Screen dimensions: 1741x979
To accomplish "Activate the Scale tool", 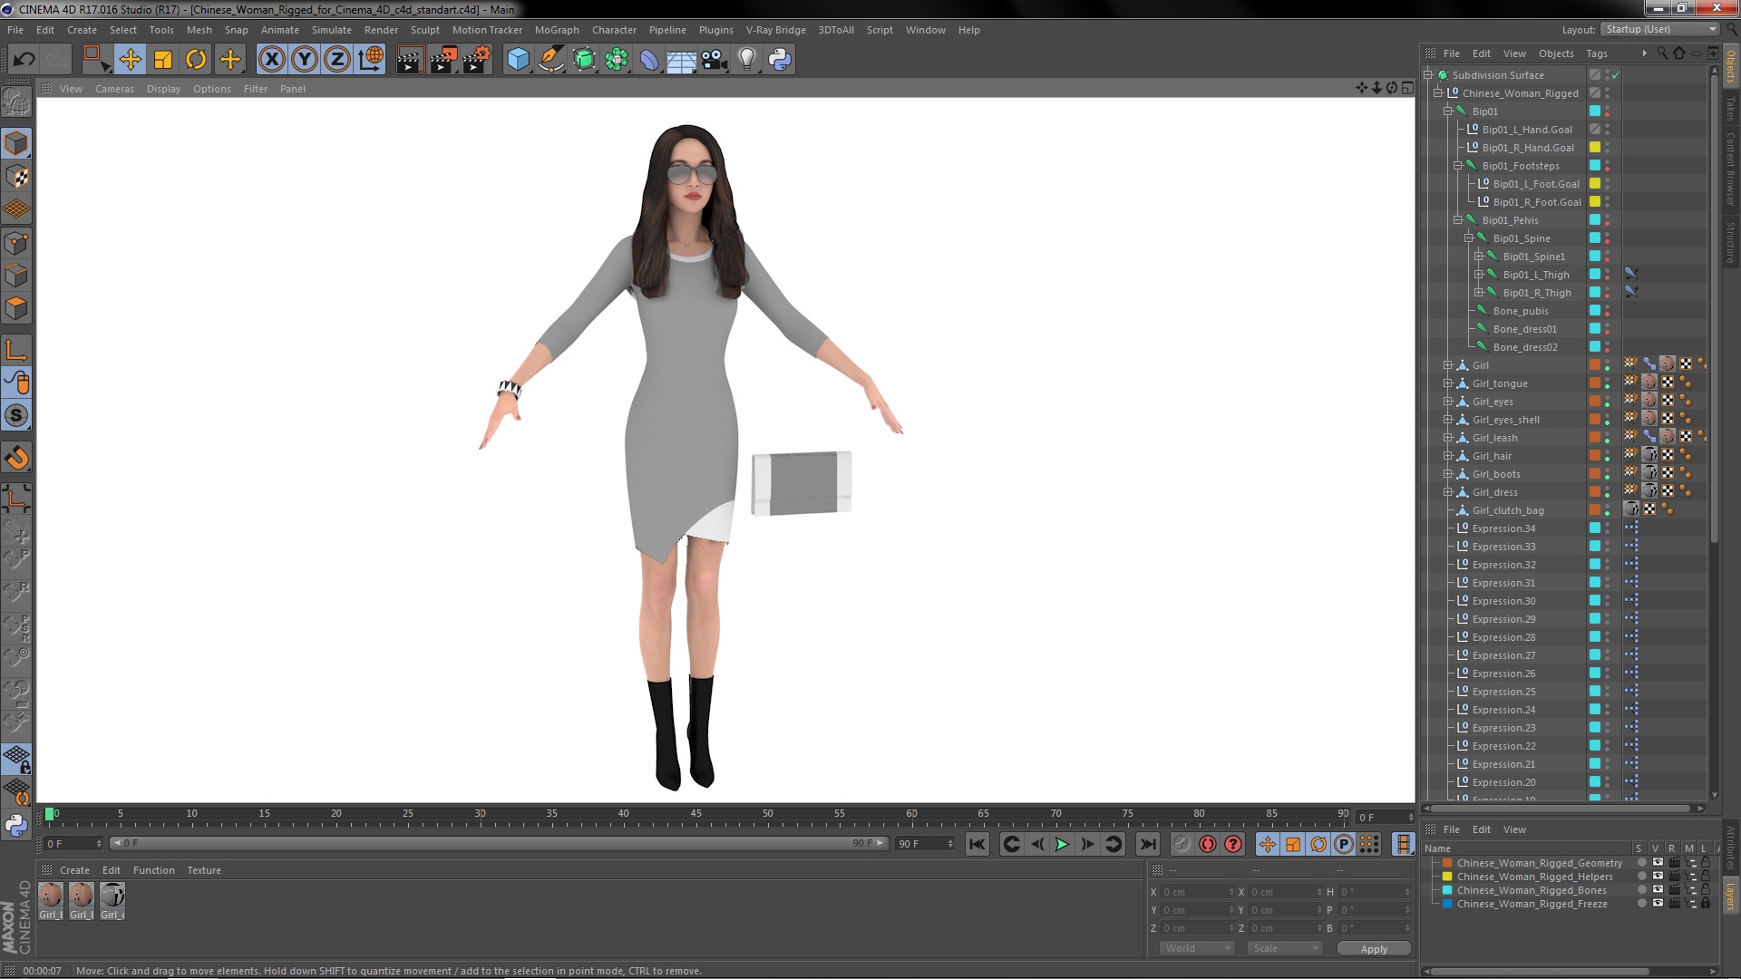I will pos(163,60).
